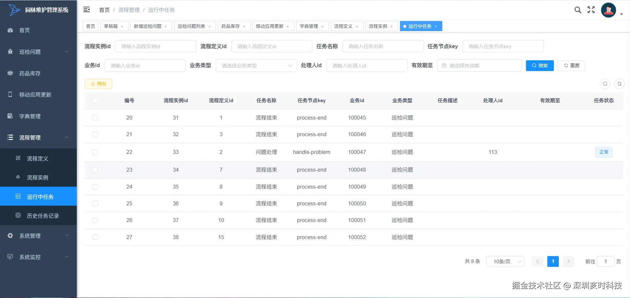Check the row numbered 23
Image resolution: width=630 pixels, height=298 pixels.
95,170
